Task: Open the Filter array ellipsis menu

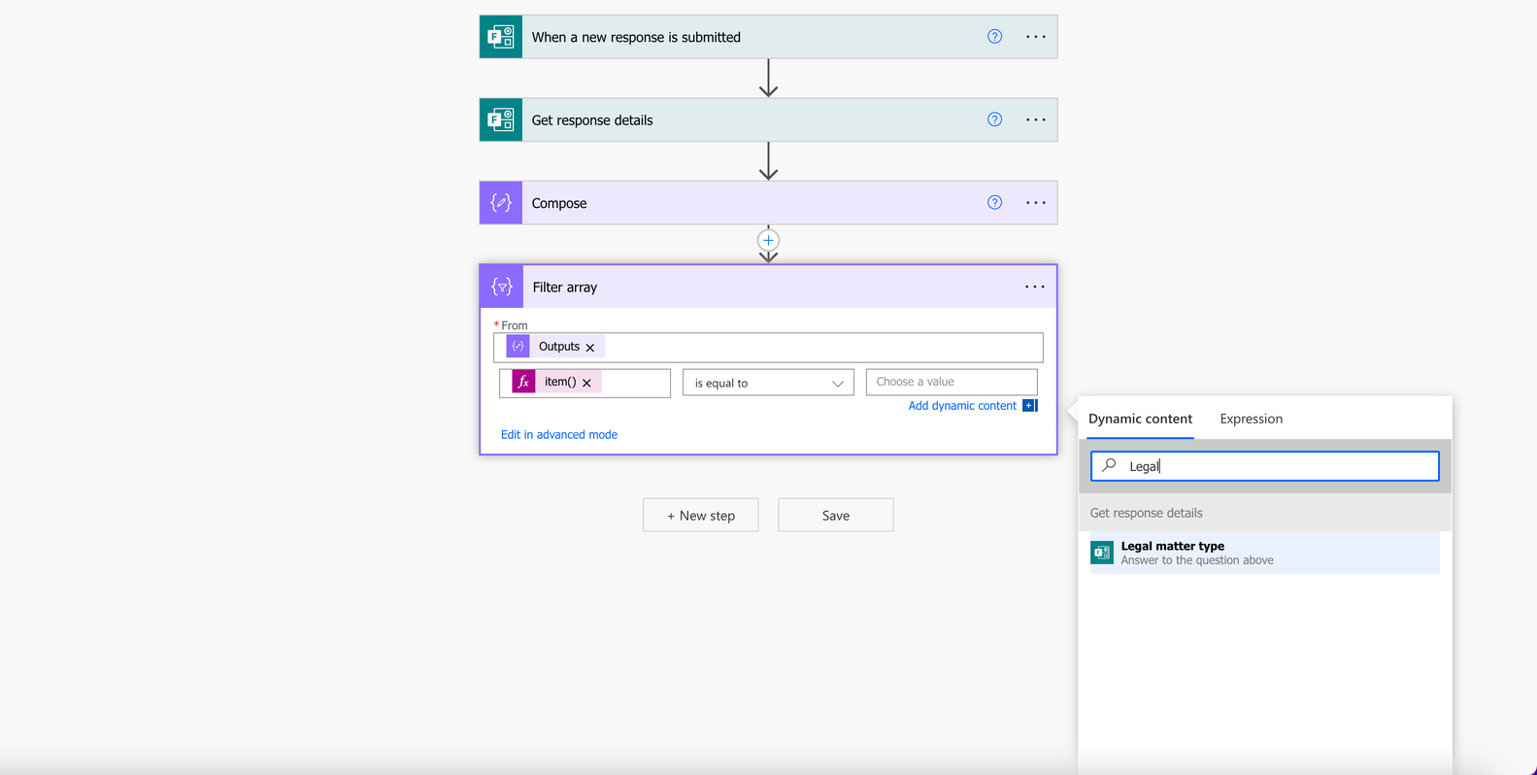Action: tap(1035, 286)
